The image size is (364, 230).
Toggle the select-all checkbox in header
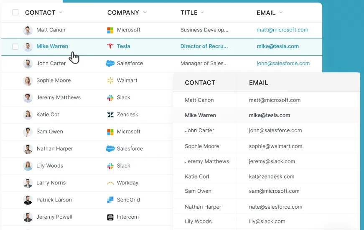15,12
